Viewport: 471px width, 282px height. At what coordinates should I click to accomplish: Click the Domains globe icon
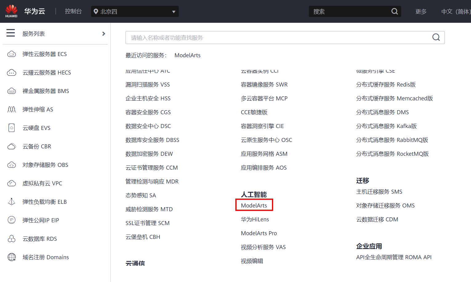(x=12, y=257)
